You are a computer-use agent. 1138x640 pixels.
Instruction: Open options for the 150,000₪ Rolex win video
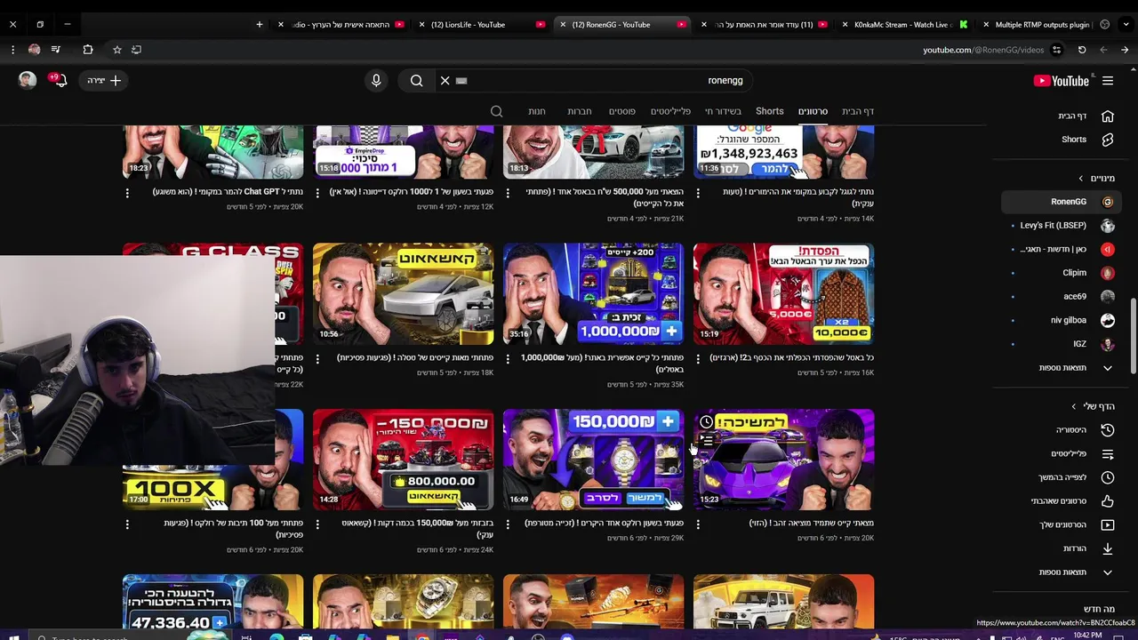click(508, 524)
